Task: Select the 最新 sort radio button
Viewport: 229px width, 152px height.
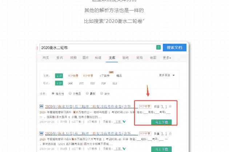Action: click(x=87, y=93)
